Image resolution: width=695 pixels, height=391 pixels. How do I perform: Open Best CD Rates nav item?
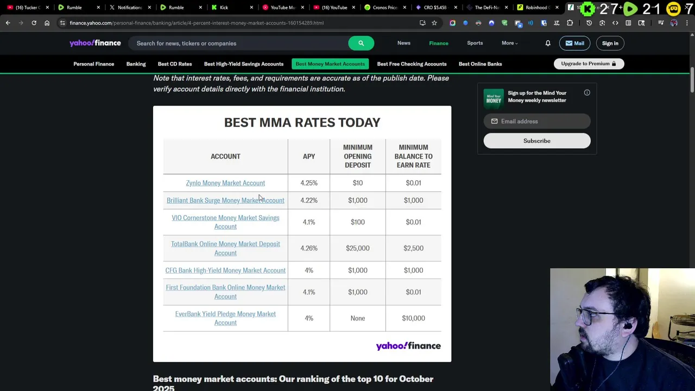pos(175,64)
